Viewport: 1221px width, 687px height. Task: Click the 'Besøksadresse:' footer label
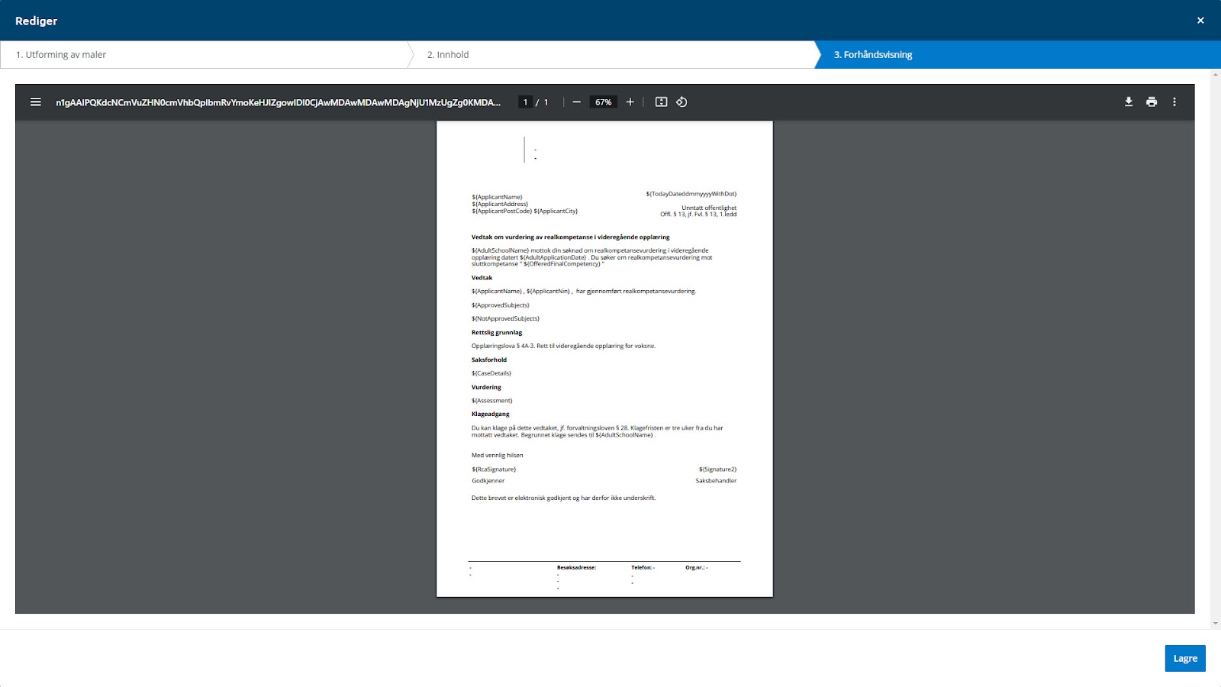point(576,568)
